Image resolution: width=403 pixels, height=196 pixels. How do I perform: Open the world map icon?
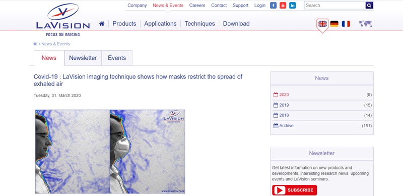tap(365, 24)
